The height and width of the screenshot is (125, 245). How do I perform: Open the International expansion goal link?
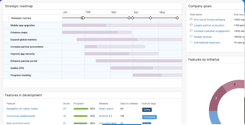pyautogui.click(x=207, y=43)
